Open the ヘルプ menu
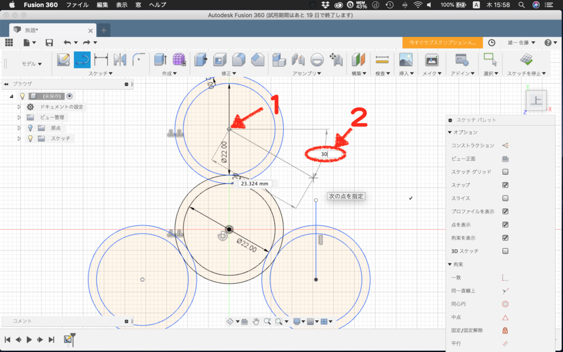 point(158,4)
